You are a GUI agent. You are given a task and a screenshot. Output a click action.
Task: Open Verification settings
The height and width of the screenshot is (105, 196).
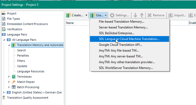[15, 29]
